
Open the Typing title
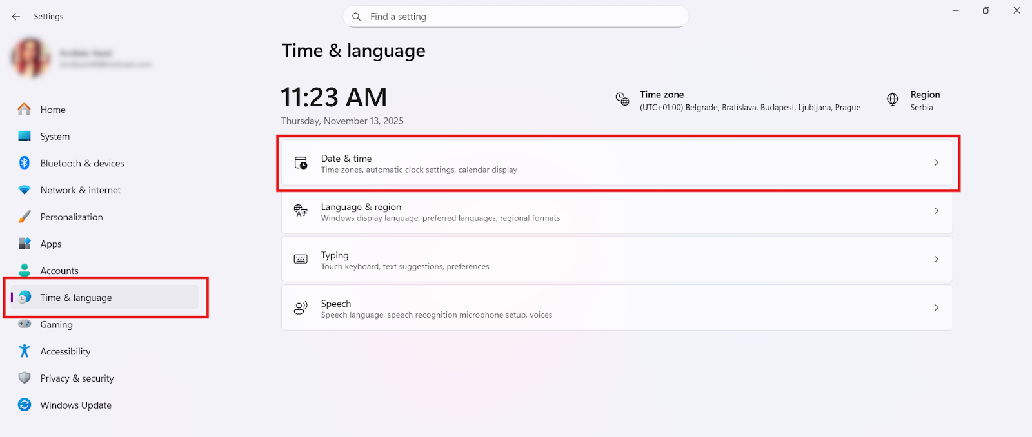[x=335, y=255]
